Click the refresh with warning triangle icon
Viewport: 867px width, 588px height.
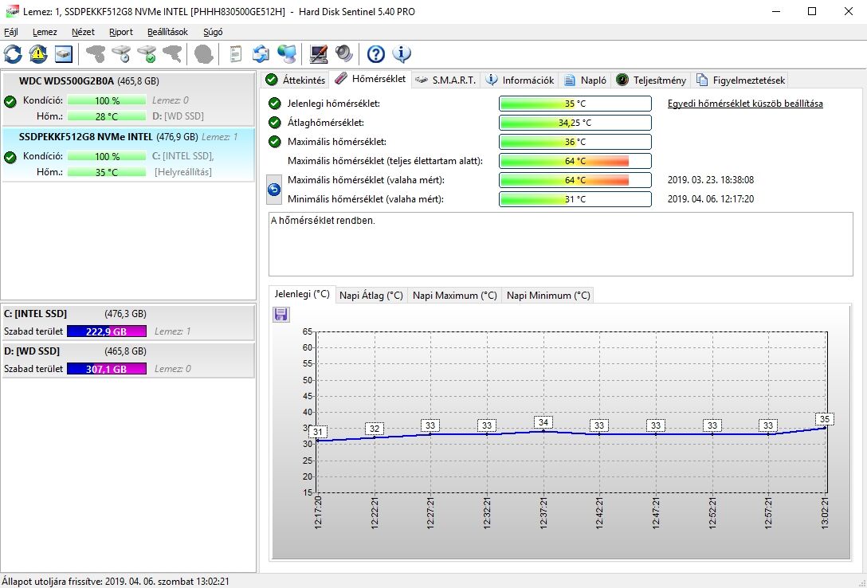[38, 54]
